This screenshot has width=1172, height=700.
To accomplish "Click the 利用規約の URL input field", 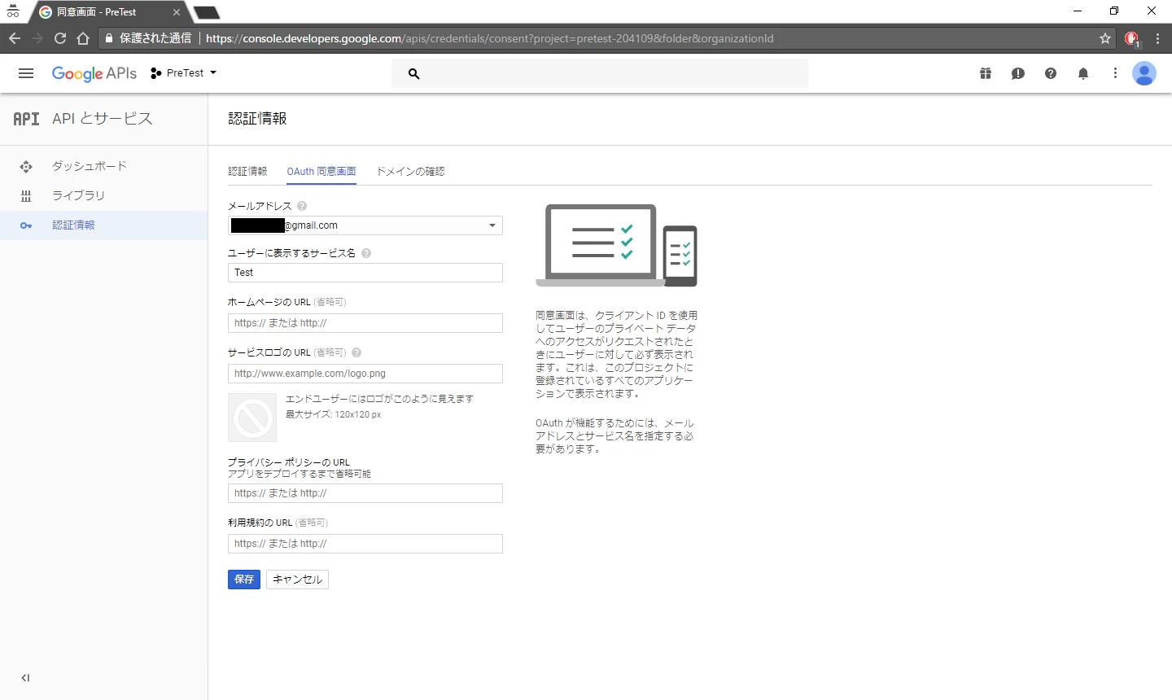I will point(365,544).
